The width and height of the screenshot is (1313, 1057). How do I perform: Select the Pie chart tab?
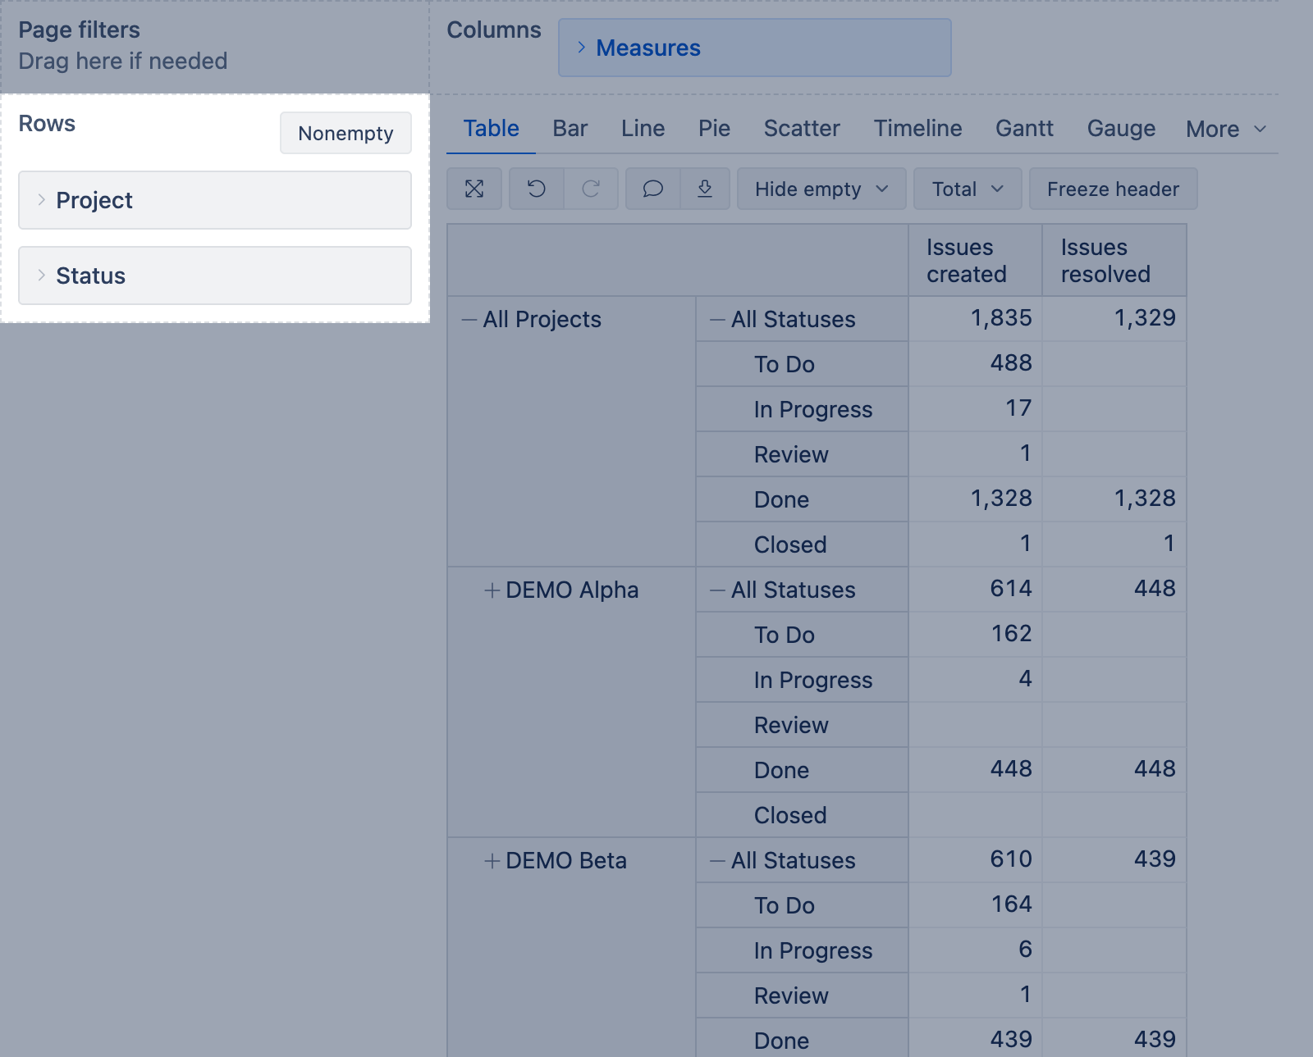point(714,129)
